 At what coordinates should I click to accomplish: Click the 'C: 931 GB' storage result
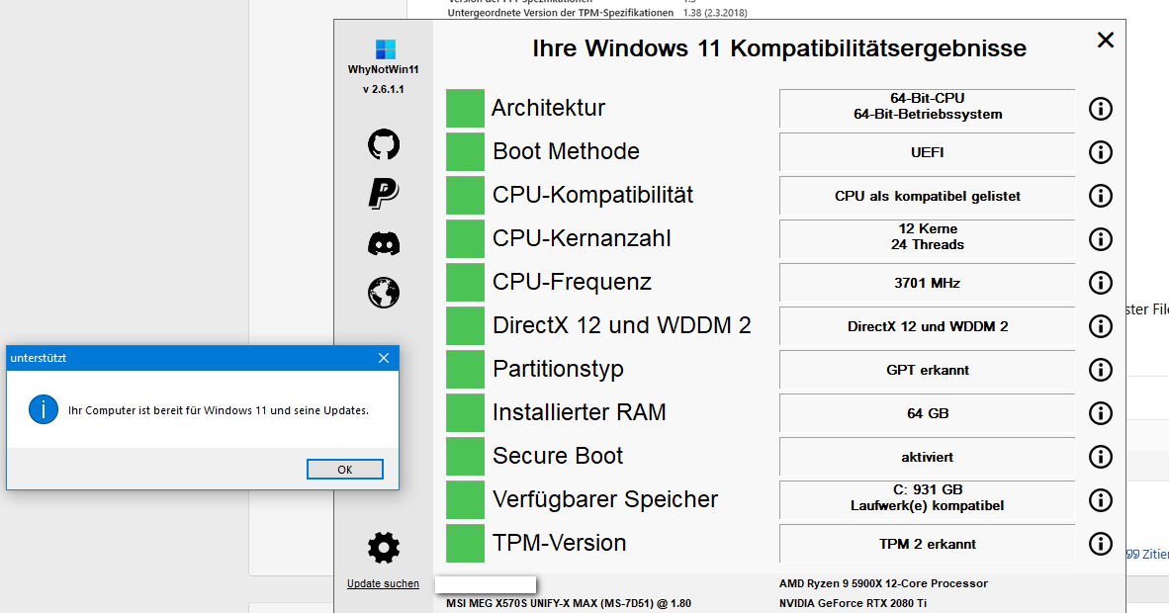928,499
